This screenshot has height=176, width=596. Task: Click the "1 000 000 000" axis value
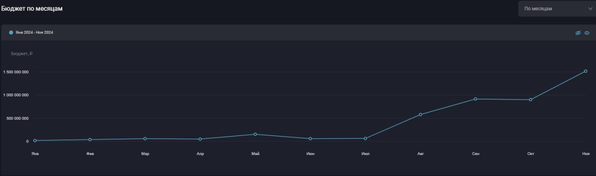coord(16,95)
